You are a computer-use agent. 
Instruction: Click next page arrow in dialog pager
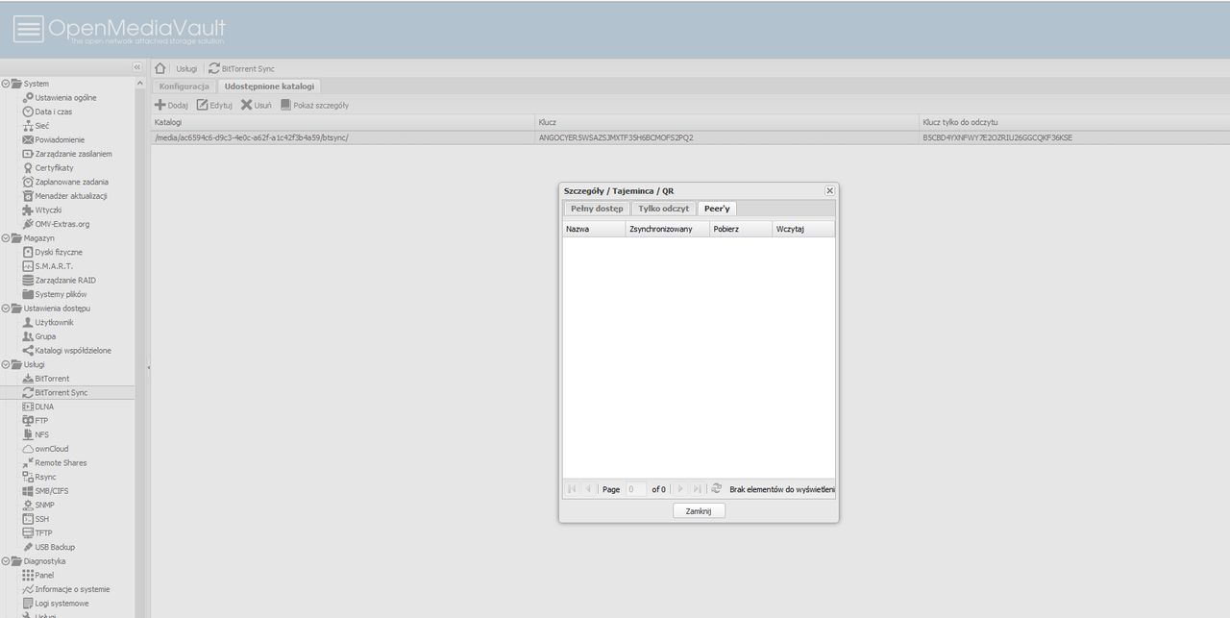click(x=680, y=489)
